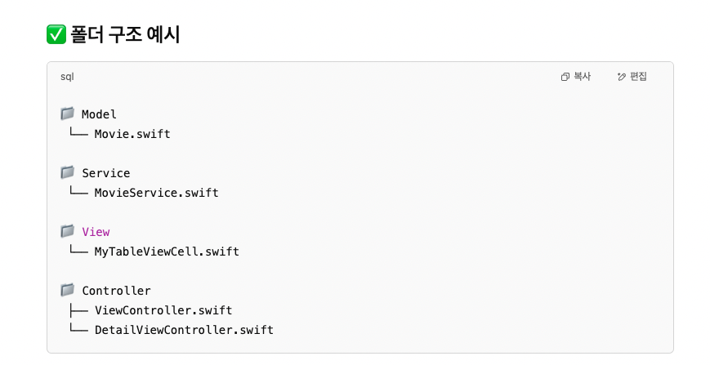The height and width of the screenshot is (365, 710).
Task: Click the folder icon next to Controller
Action: coord(67,290)
